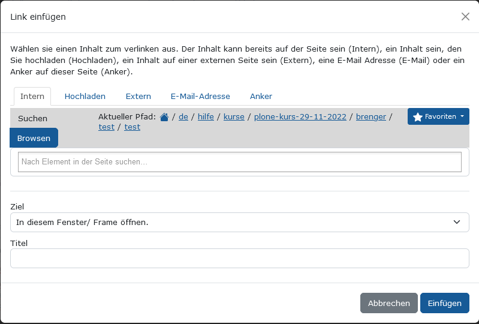Switch to the Hochladen tab
The width and height of the screenshot is (479, 324).
pos(85,96)
